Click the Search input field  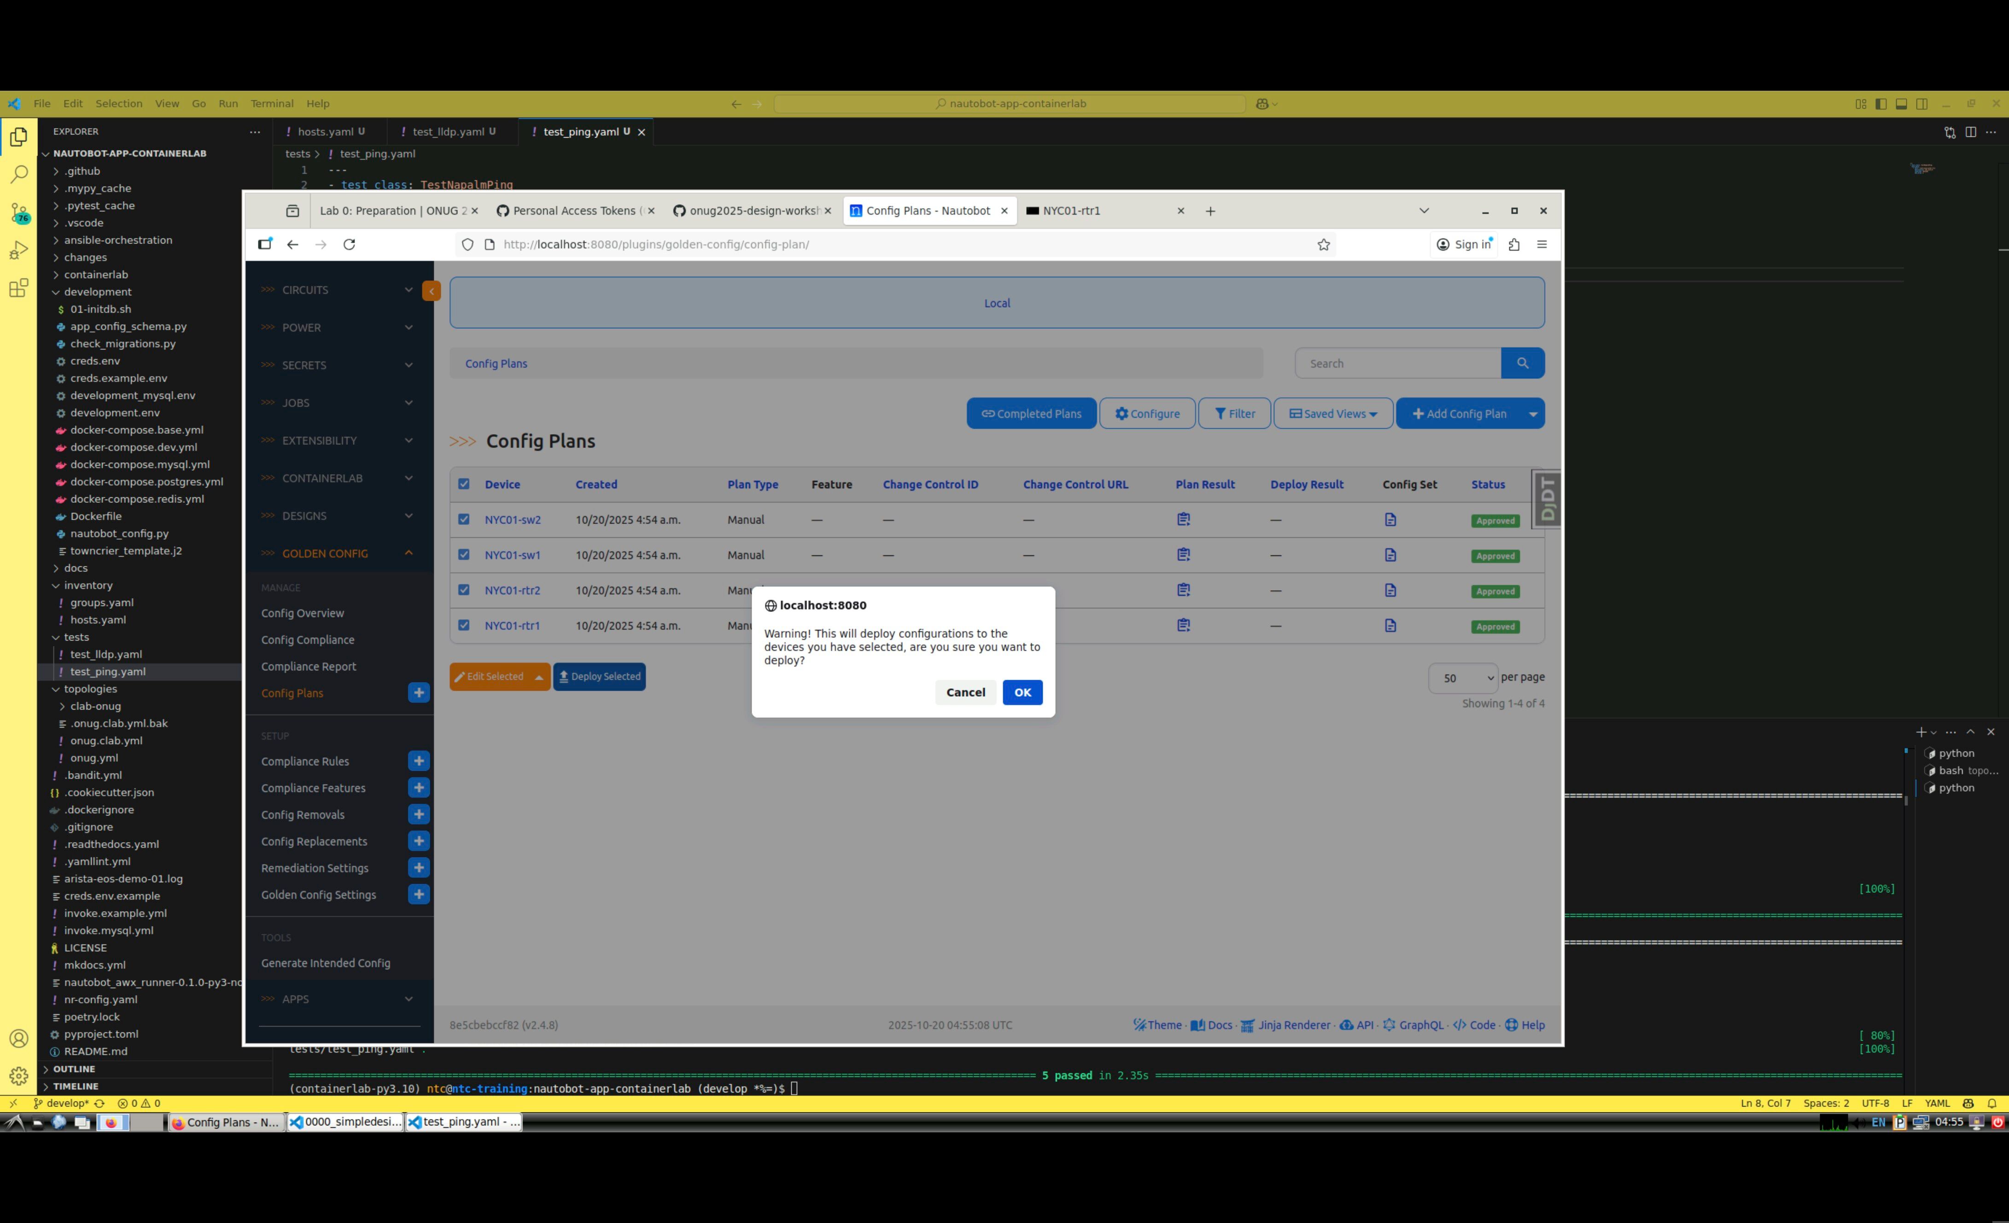1397,364
